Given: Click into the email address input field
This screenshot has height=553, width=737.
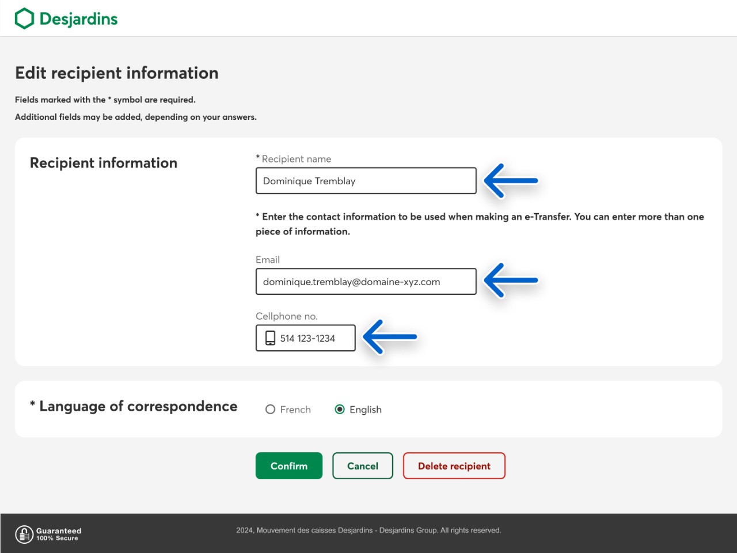Looking at the screenshot, I should (x=366, y=282).
